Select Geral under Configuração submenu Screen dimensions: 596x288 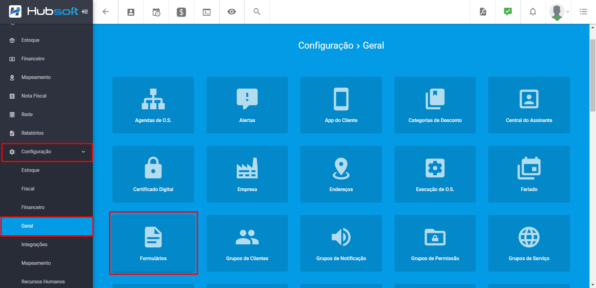47,226
